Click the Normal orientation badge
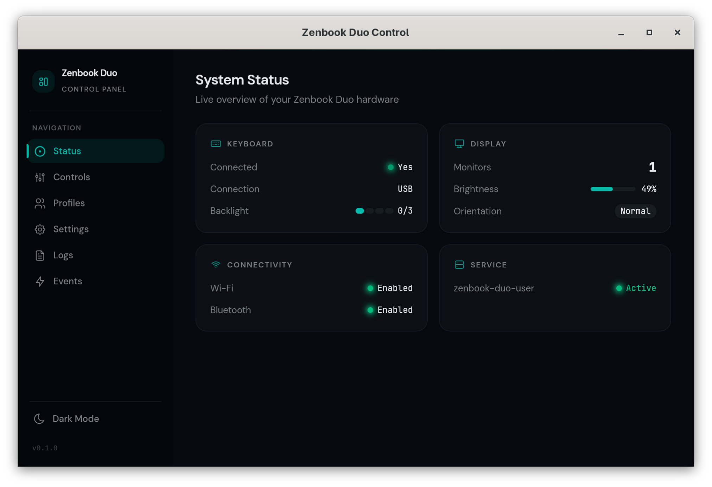Screen dimensions: 712x487 635,211
